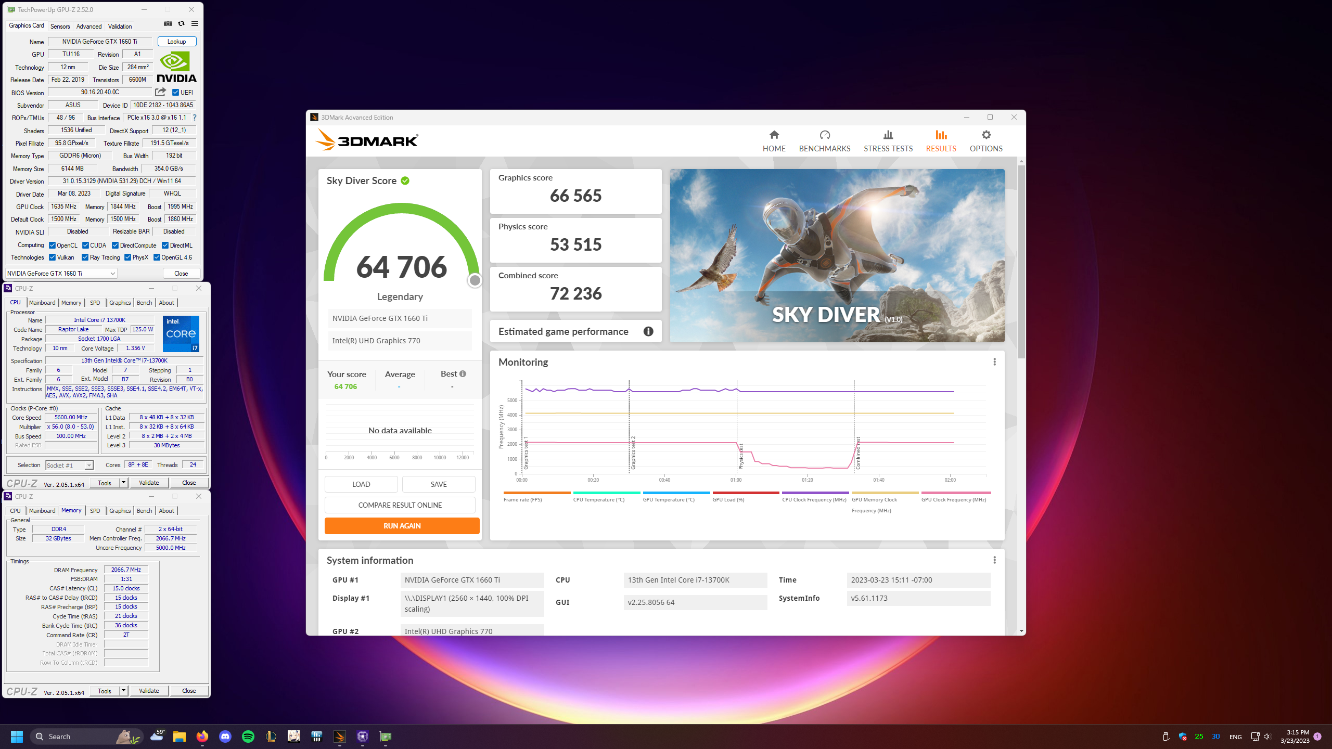
Task: Click the 3DMark logo
Action: point(367,140)
